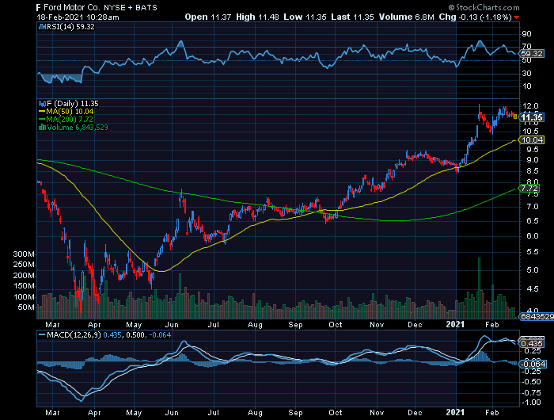Screen dimensions: 554x420
Task: Click the 90 level on RSI axis
Action: click(526, 34)
